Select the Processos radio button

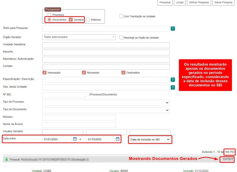pyautogui.click(x=49, y=15)
